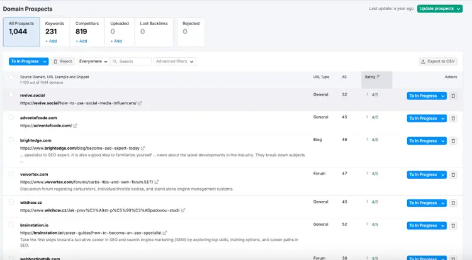The width and height of the screenshot is (472, 260).
Task: Select the wikihow.cz row checkbox
Action: [11, 202]
